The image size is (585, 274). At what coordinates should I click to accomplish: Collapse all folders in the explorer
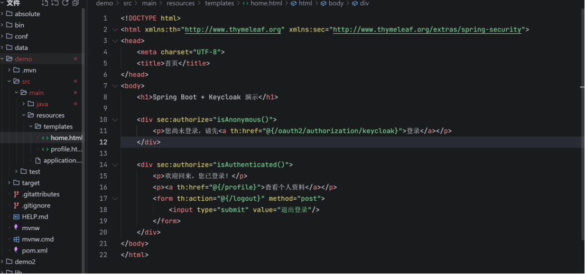pos(76,3)
